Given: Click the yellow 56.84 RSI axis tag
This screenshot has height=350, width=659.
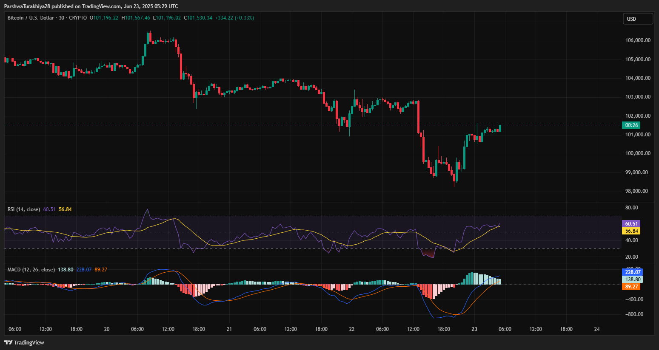Looking at the screenshot, I should click(631, 231).
